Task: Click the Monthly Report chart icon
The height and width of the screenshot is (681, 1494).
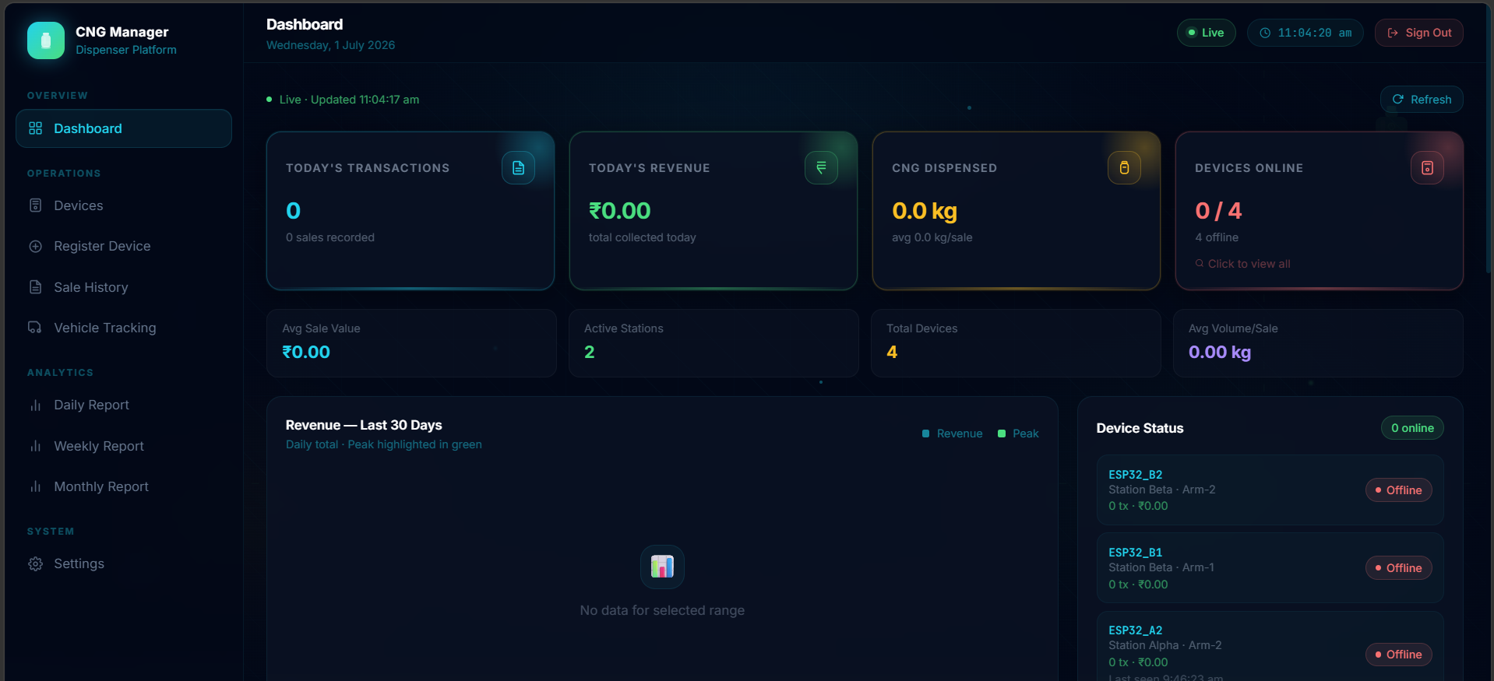Action: 36,486
